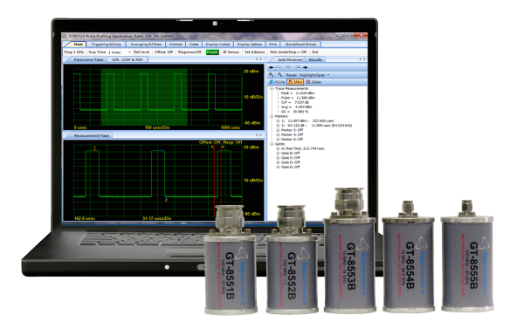
Task: Toggle the HiLite measurement view
Action: point(277,82)
